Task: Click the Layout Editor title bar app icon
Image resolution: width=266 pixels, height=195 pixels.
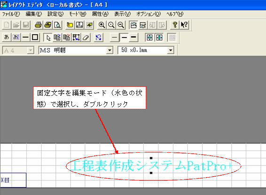Action: pos(4,5)
